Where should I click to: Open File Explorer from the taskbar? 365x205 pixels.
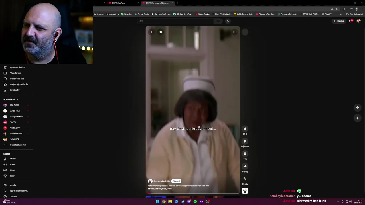click(170, 202)
